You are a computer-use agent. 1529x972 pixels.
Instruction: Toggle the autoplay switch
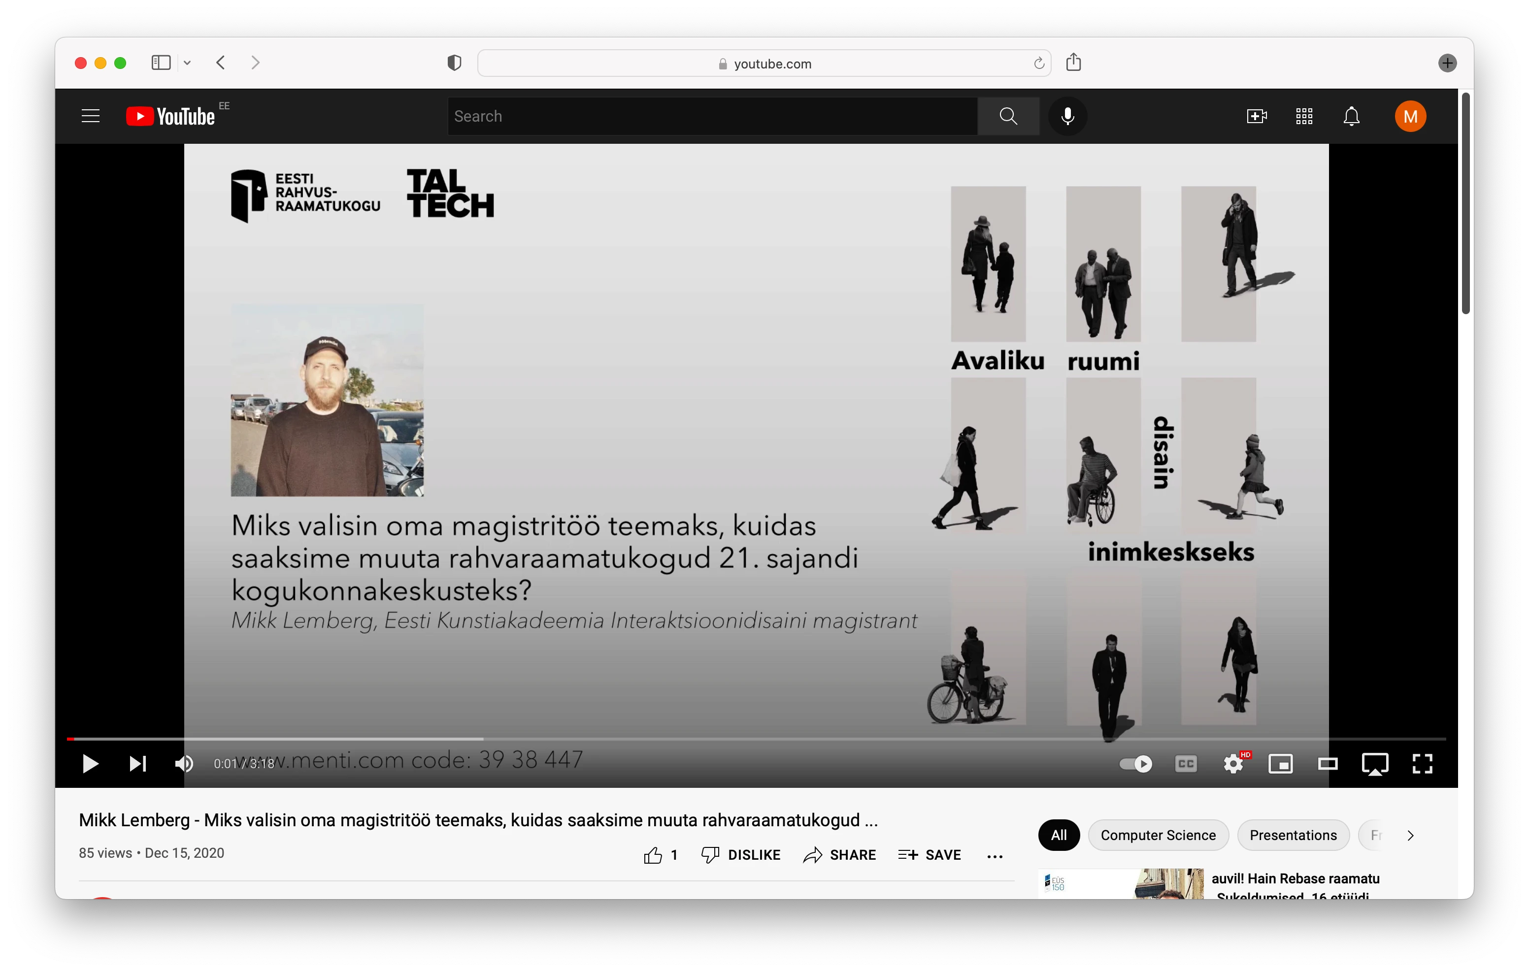click(x=1135, y=763)
